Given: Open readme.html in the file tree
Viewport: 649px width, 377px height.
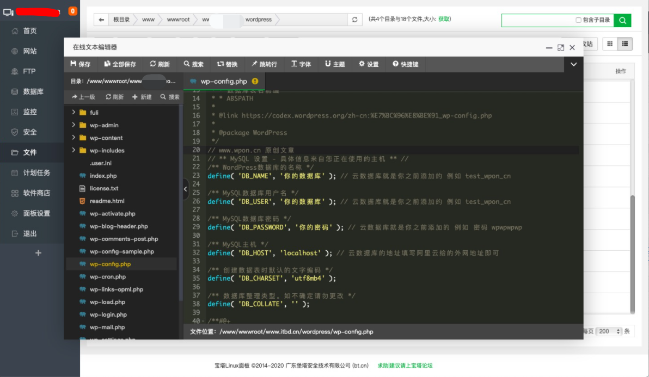Looking at the screenshot, I should tap(107, 201).
